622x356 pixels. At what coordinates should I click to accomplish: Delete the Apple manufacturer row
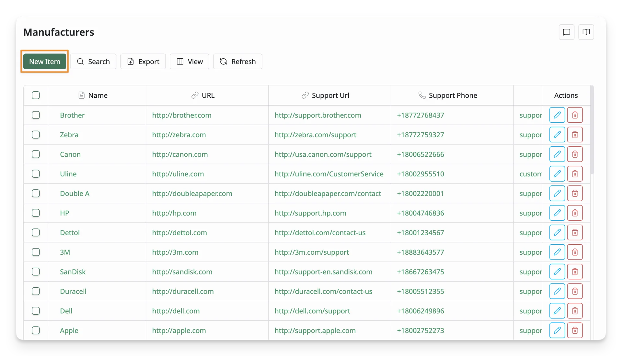575,330
